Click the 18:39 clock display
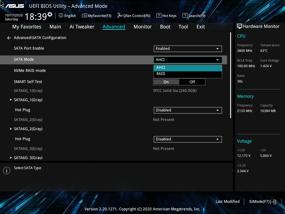 click(36, 16)
